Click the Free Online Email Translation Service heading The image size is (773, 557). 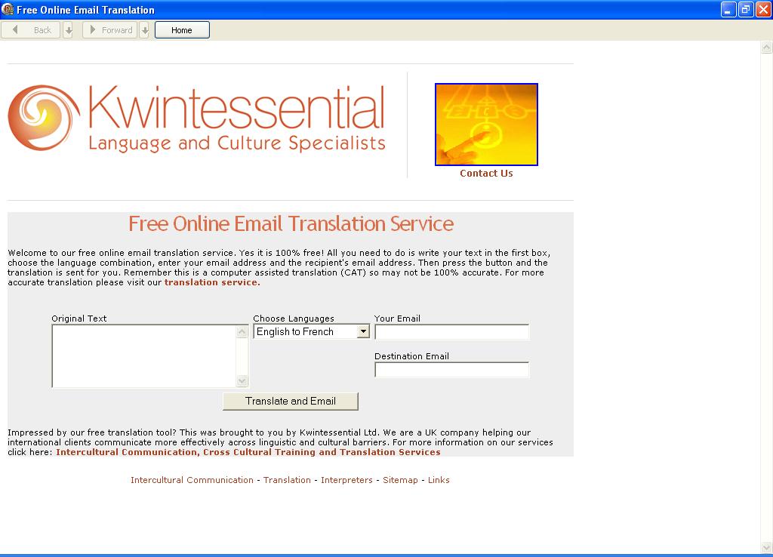click(x=291, y=224)
